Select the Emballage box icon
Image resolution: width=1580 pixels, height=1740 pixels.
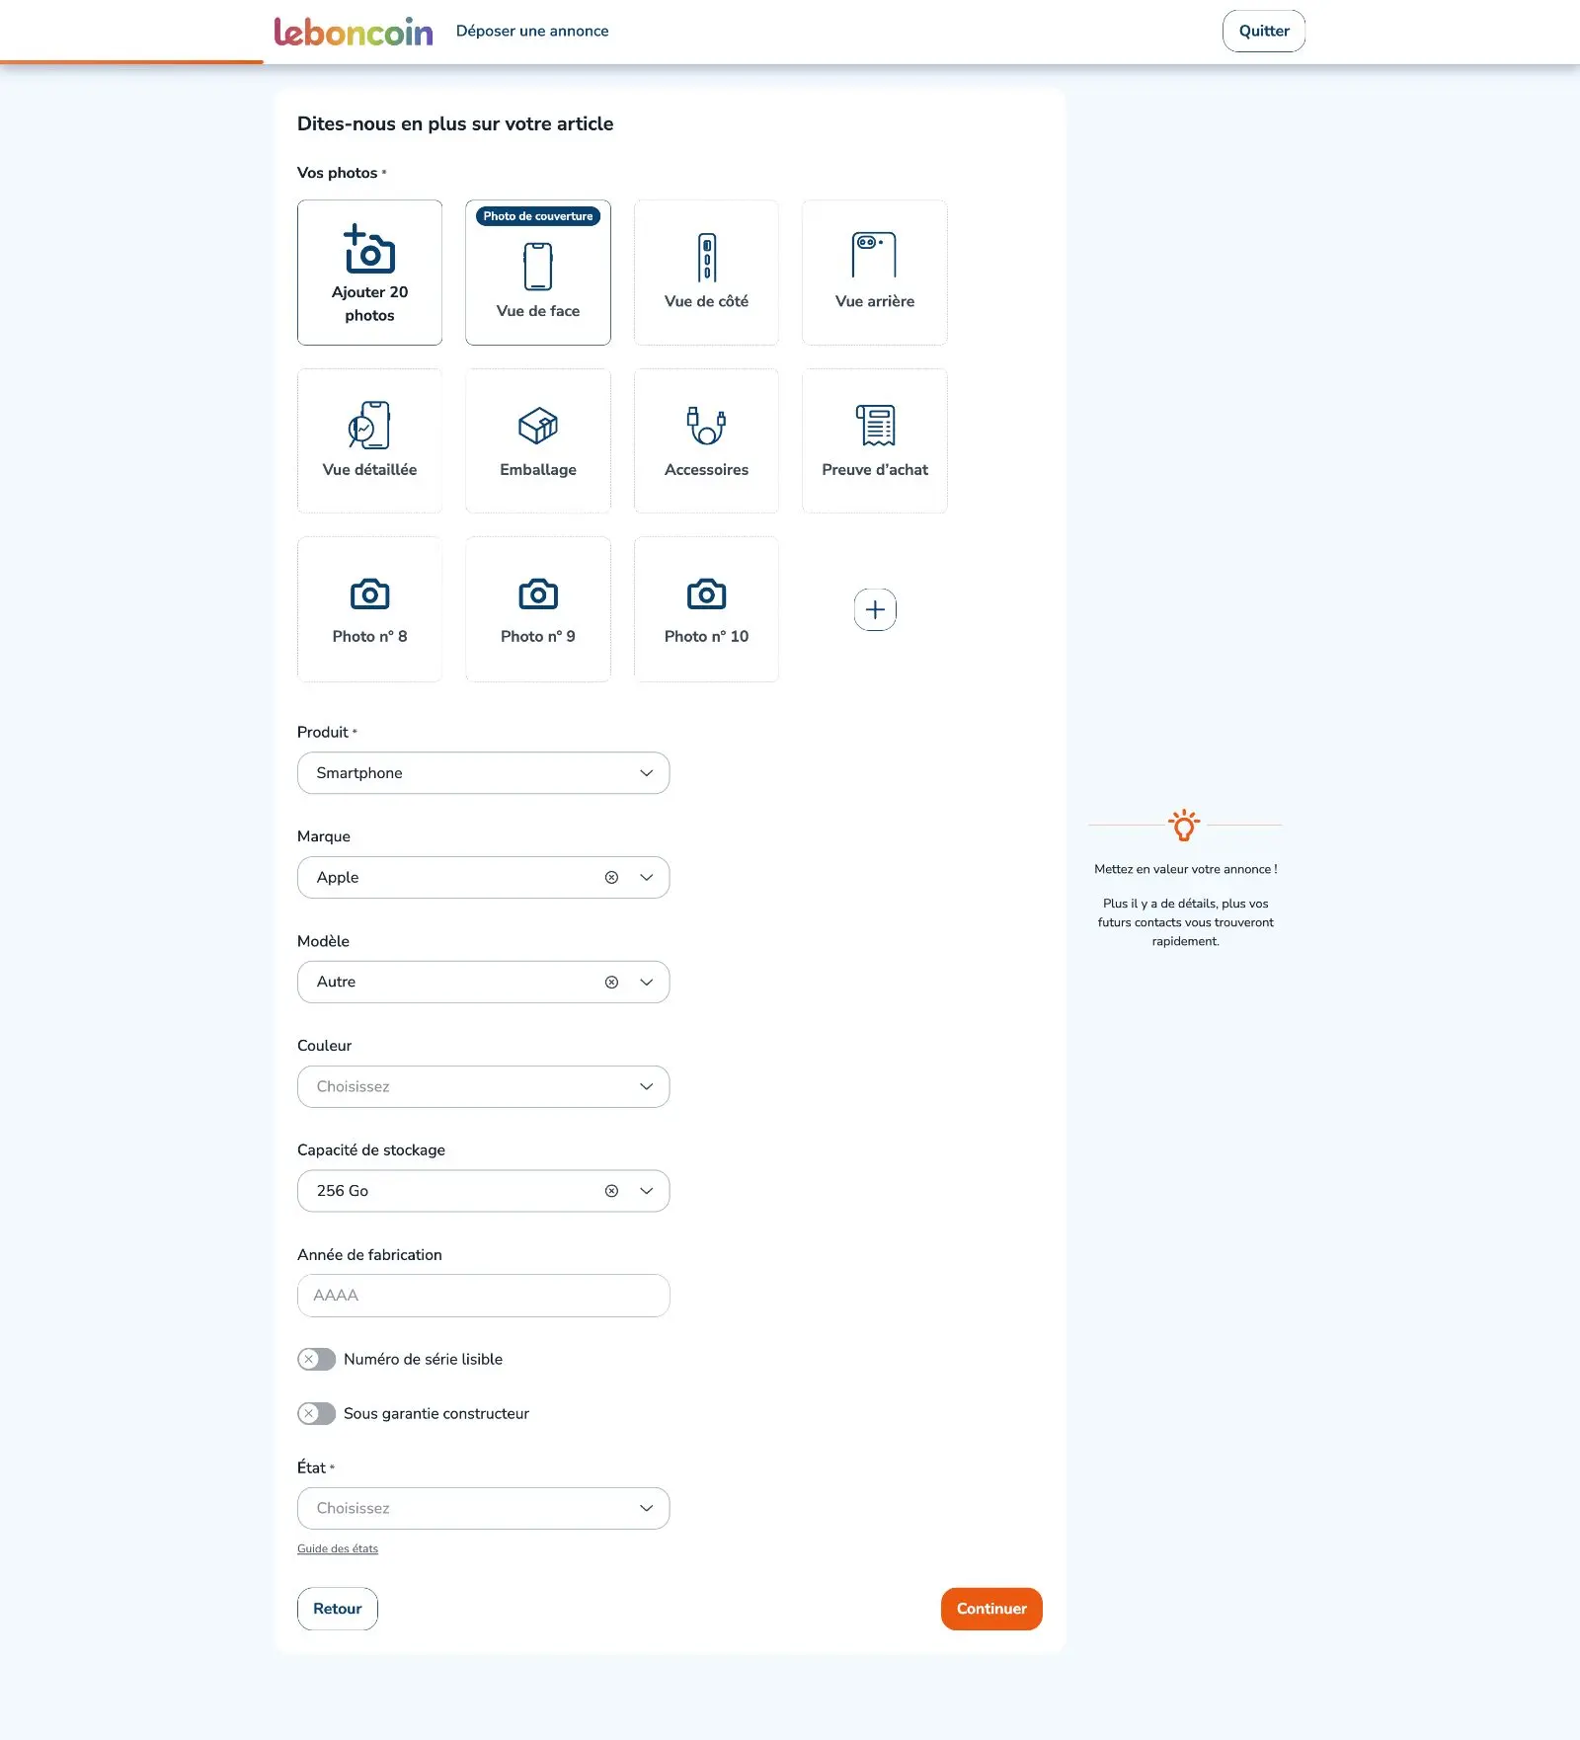pyautogui.click(x=538, y=426)
